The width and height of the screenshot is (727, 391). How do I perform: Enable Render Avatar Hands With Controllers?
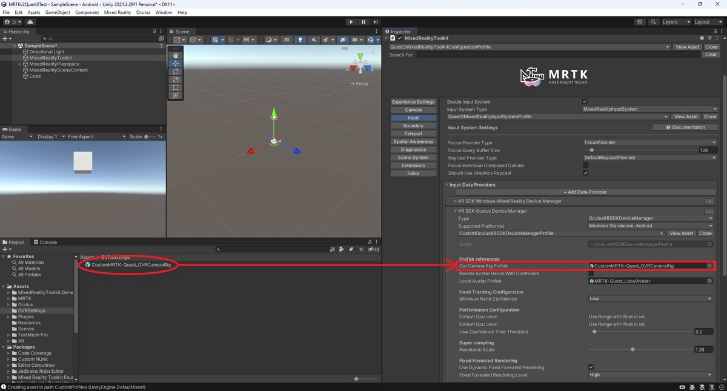click(x=591, y=273)
